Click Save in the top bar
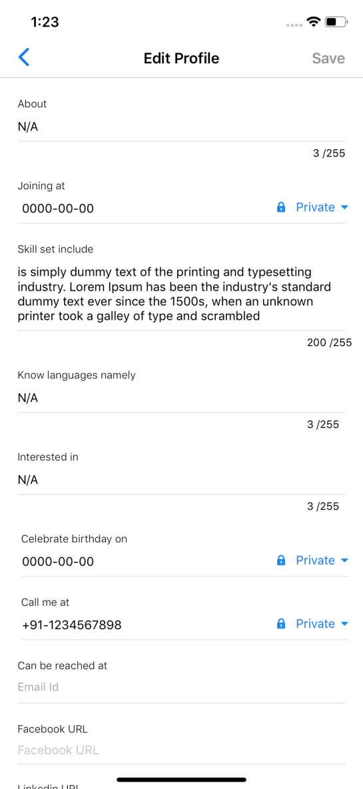 [x=328, y=59]
